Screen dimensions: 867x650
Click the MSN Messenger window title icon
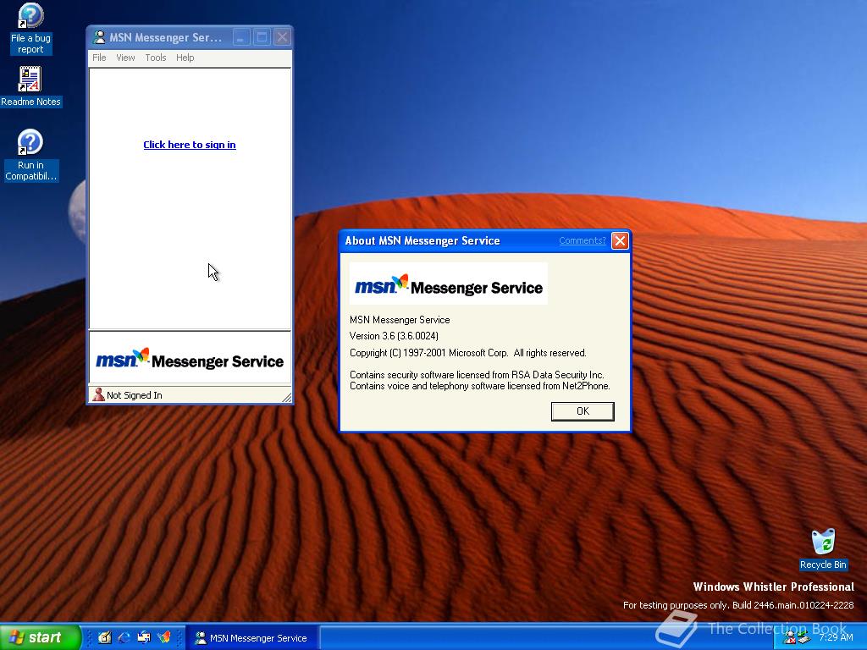(100, 37)
